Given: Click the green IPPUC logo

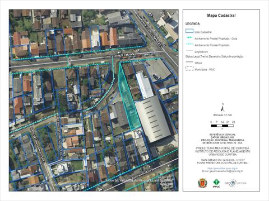Looking at the screenshot, I should pos(216,183).
